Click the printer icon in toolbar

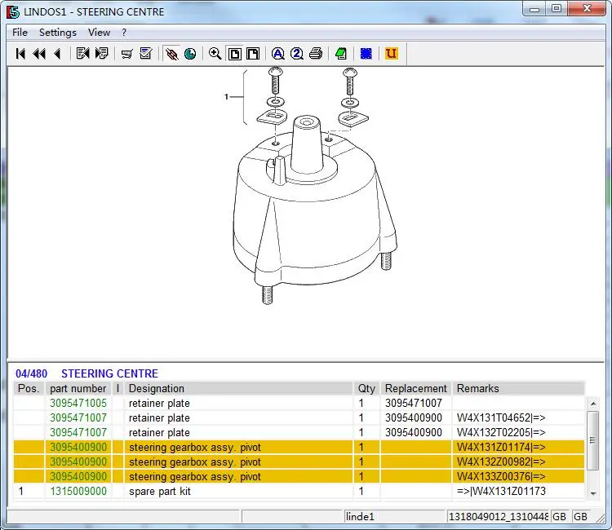316,54
